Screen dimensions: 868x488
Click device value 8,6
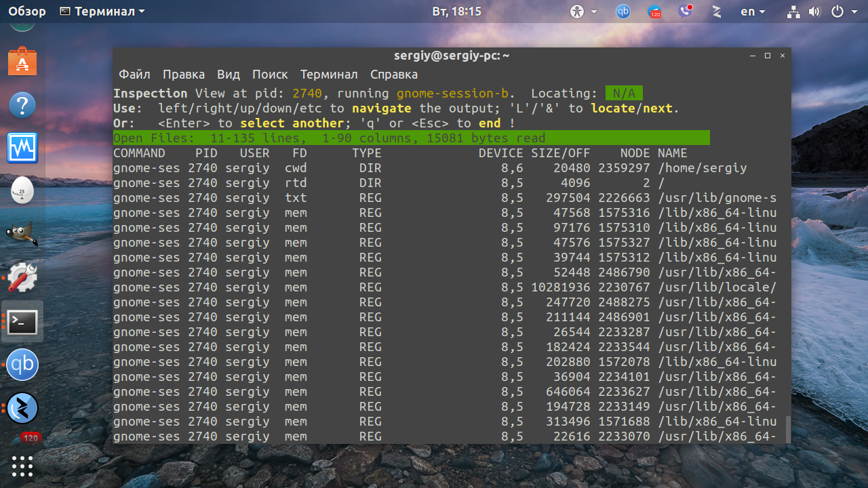(x=512, y=168)
